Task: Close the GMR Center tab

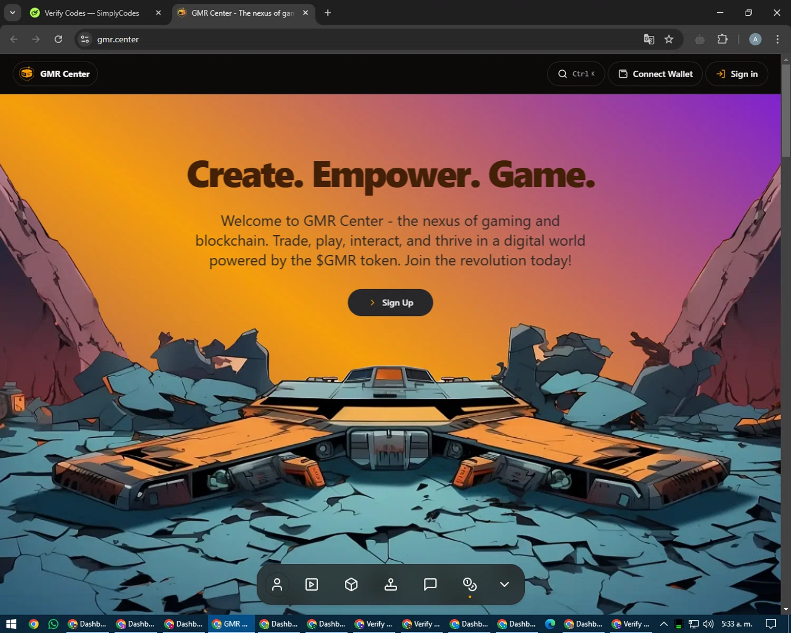Action: pyautogui.click(x=305, y=13)
